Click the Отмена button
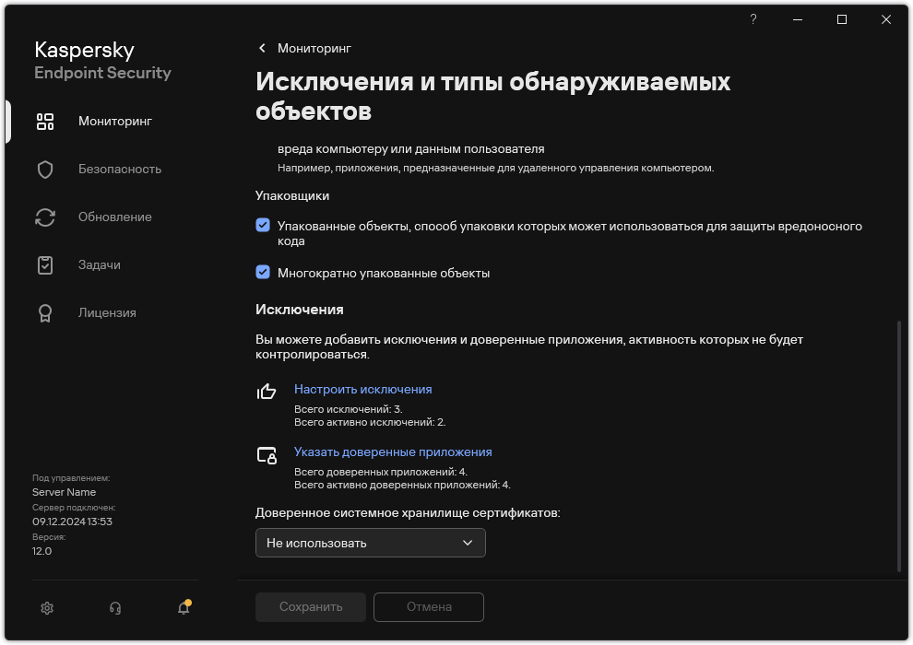The image size is (913, 645). pyautogui.click(x=429, y=607)
